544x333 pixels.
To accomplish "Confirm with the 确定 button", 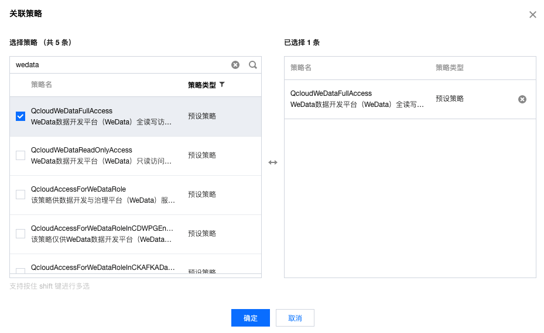I will [251, 318].
